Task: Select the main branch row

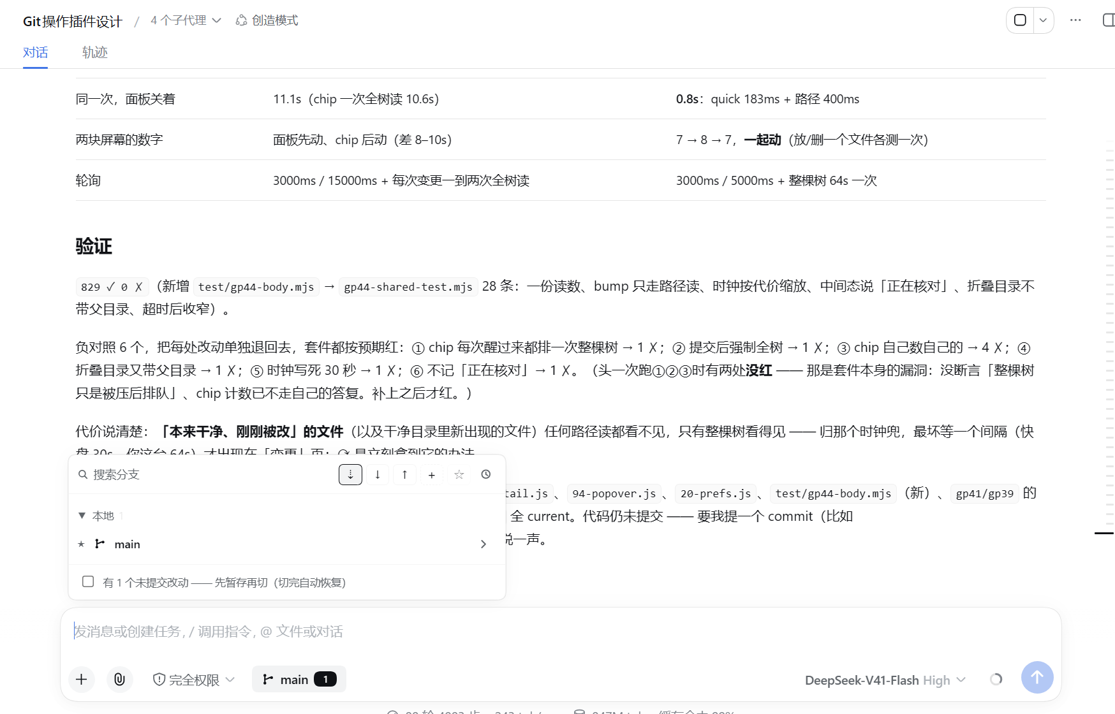Action: click(287, 544)
